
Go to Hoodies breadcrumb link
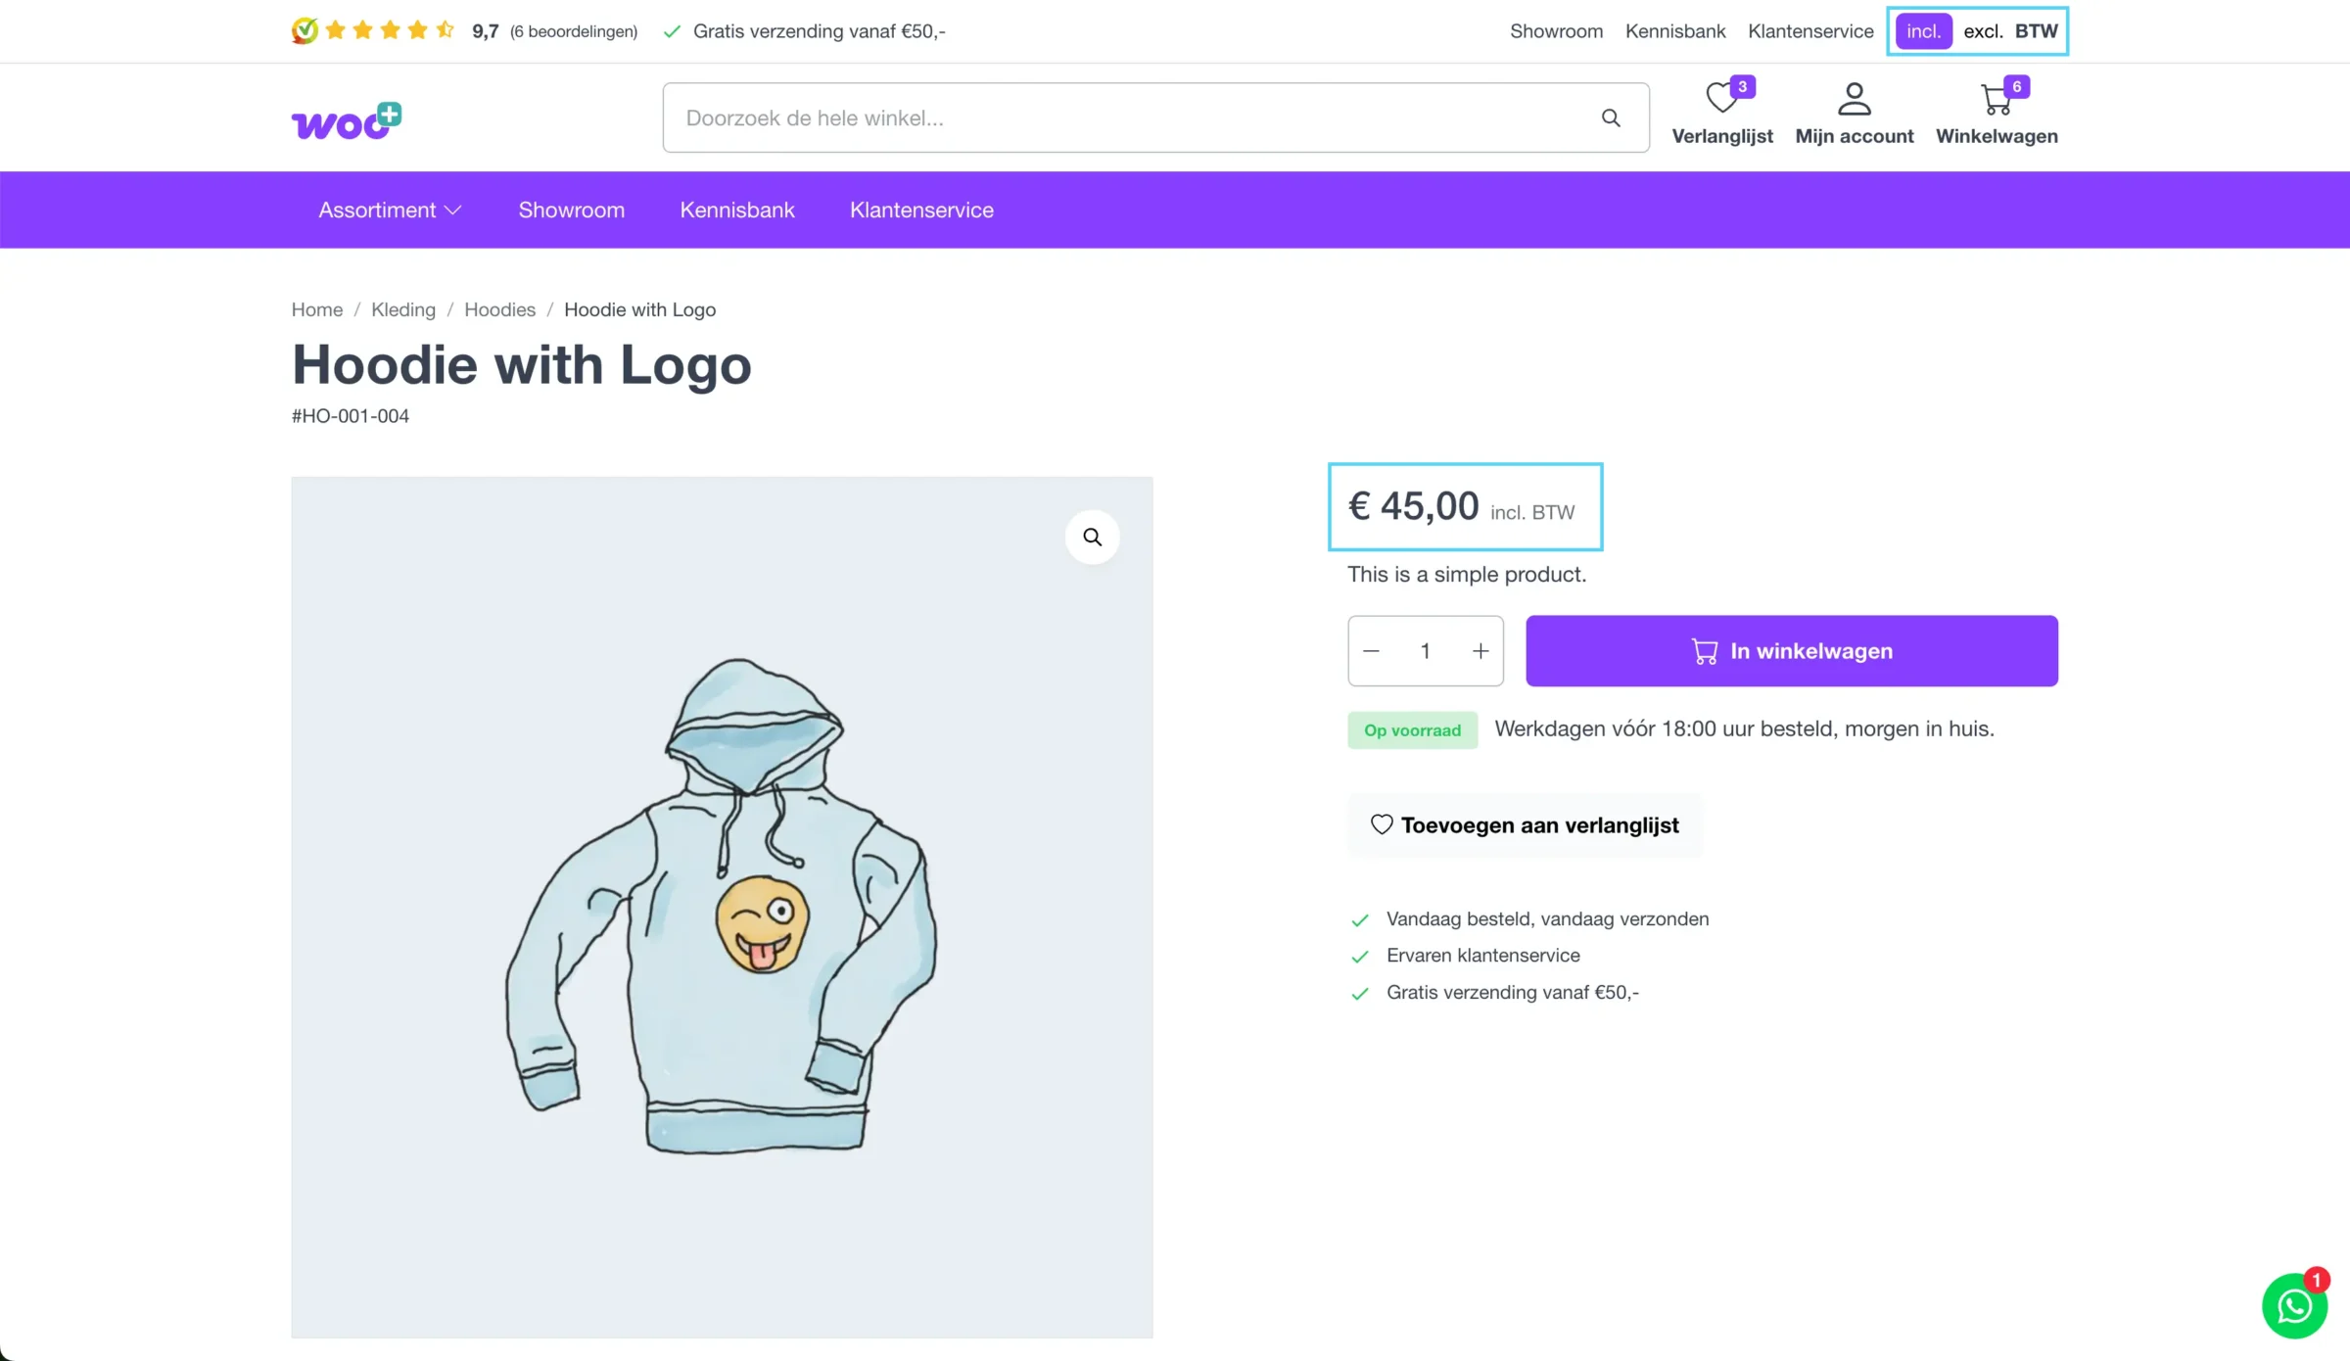coord(499,310)
